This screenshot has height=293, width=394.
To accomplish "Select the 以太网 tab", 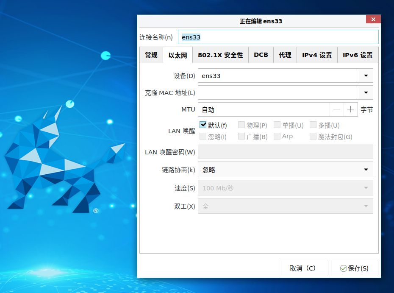I will point(178,56).
